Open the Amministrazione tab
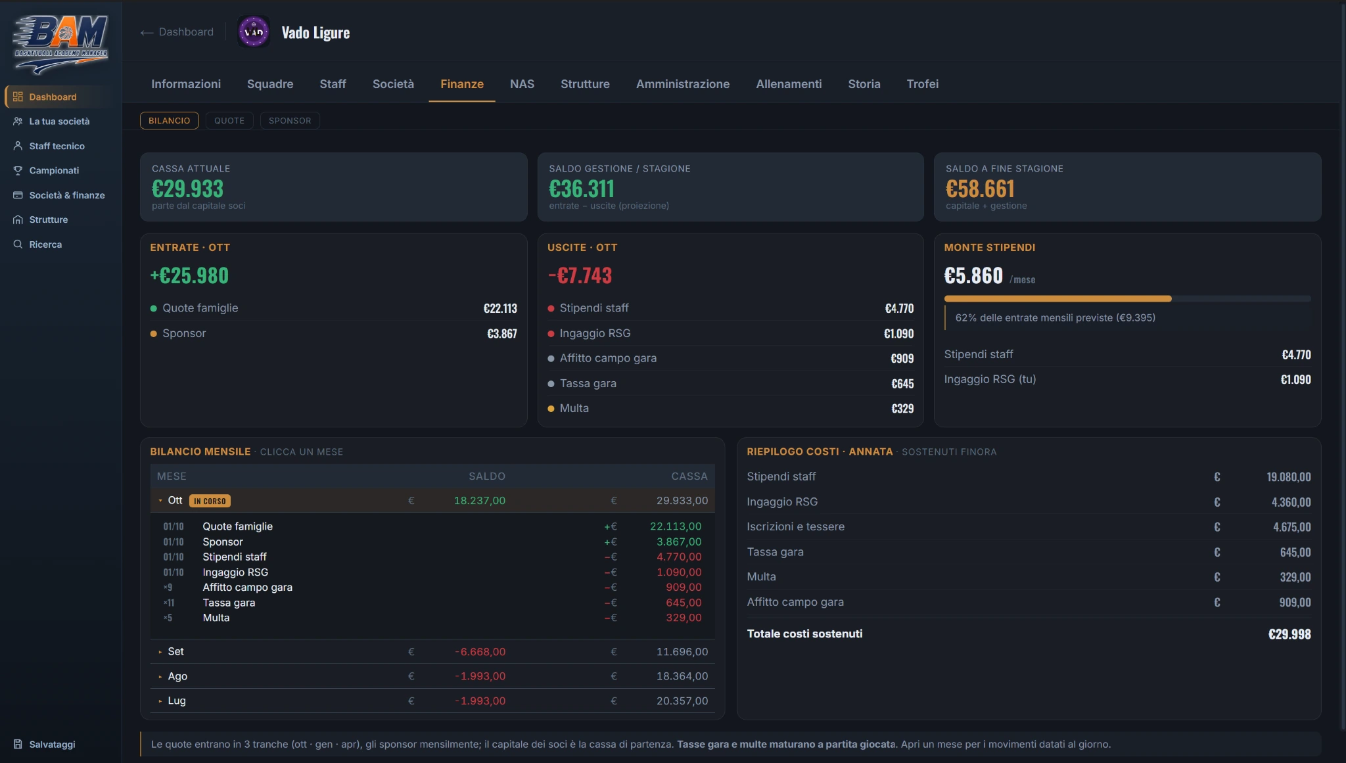The image size is (1346, 763). [x=683, y=84]
